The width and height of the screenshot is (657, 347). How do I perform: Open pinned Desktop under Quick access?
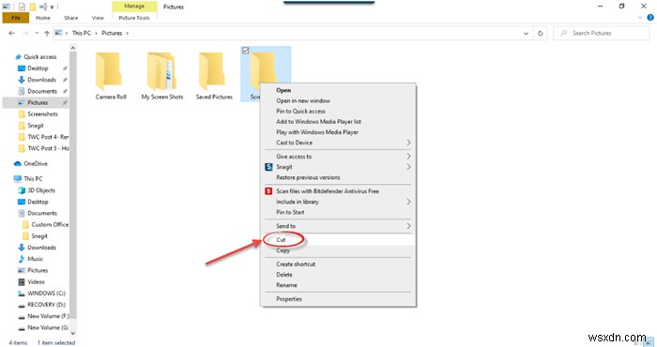(x=38, y=68)
